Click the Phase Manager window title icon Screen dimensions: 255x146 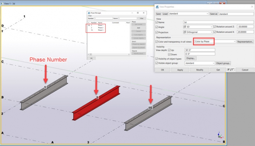[x=89, y=13]
